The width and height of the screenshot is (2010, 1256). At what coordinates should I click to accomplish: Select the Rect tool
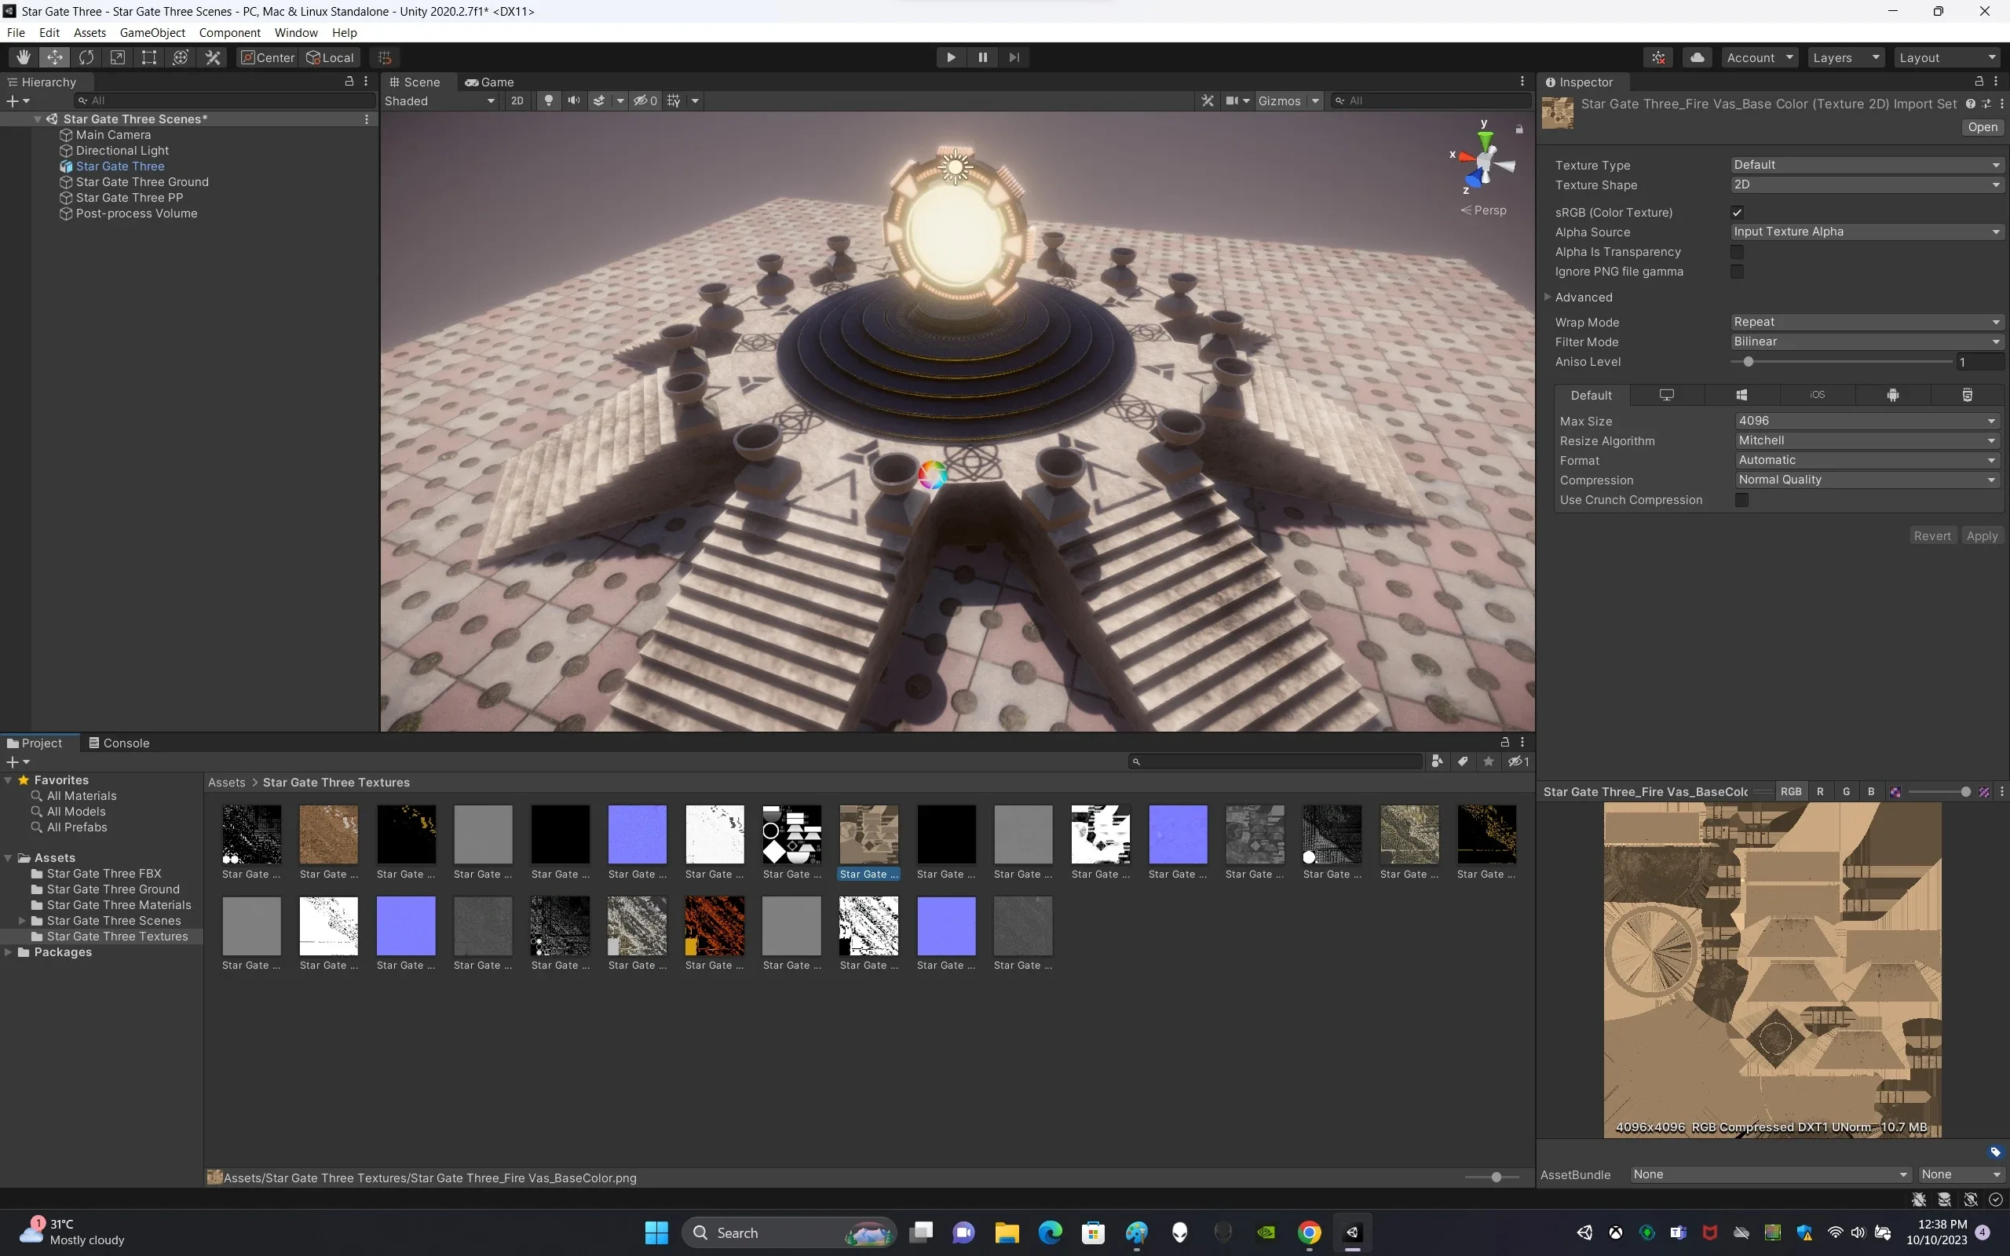pos(148,57)
